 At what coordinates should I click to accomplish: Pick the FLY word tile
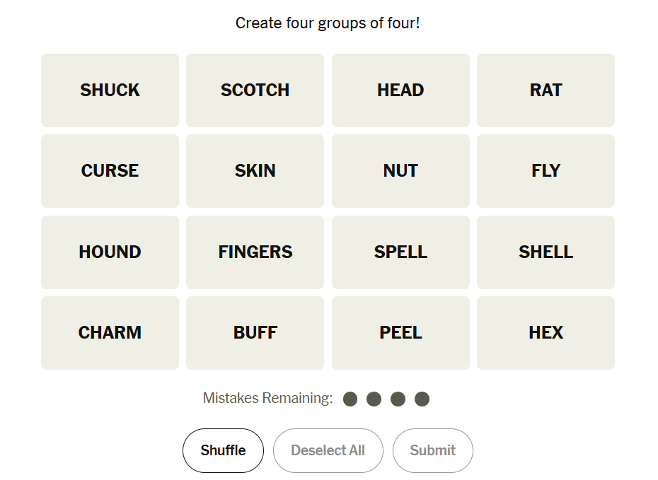pos(546,171)
